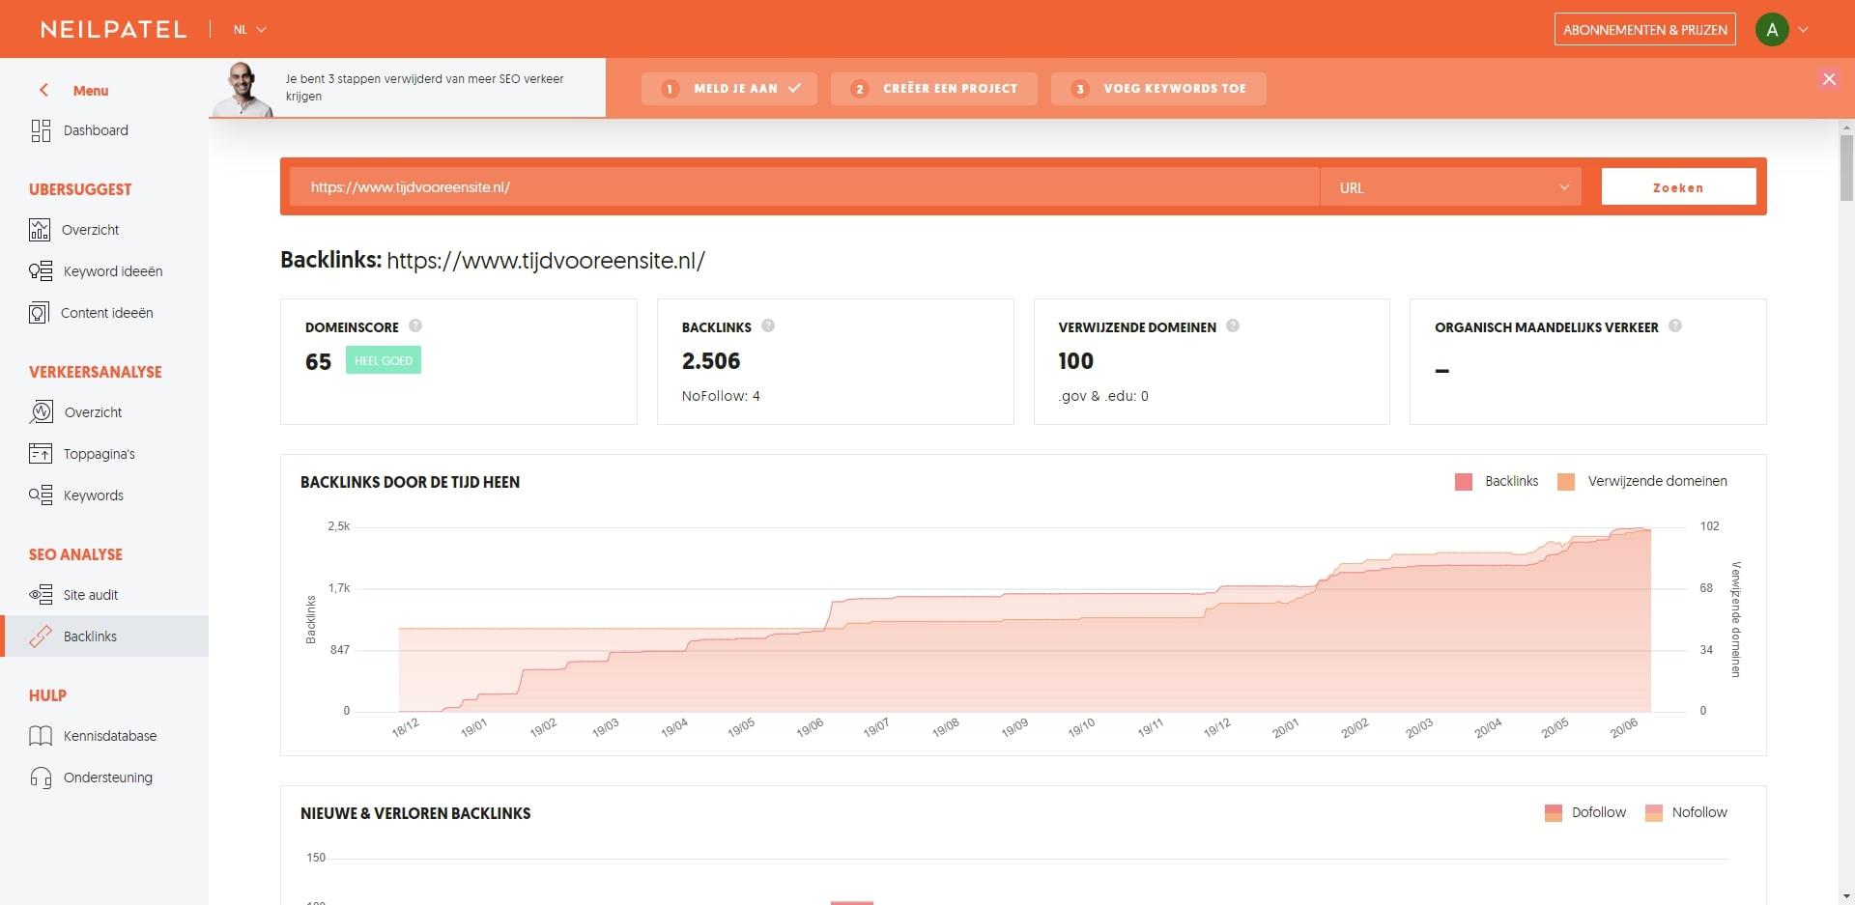1855x905 pixels.
Task: Click step 3 Voeg keywords toe
Action: click(1158, 89)
